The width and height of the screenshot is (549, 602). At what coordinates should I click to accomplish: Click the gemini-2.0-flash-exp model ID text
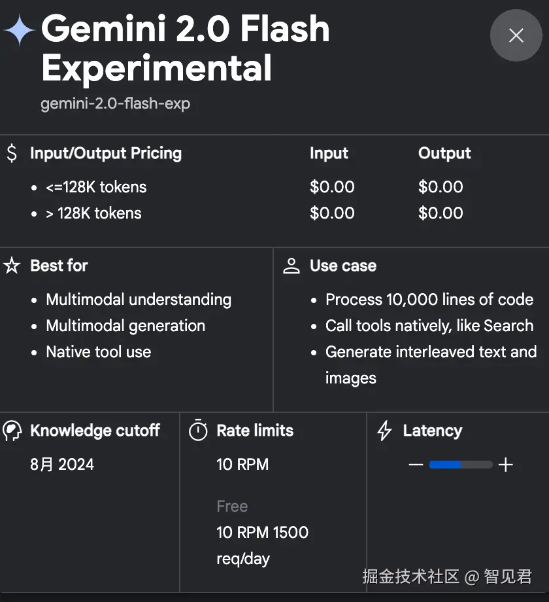pos(116,103)
